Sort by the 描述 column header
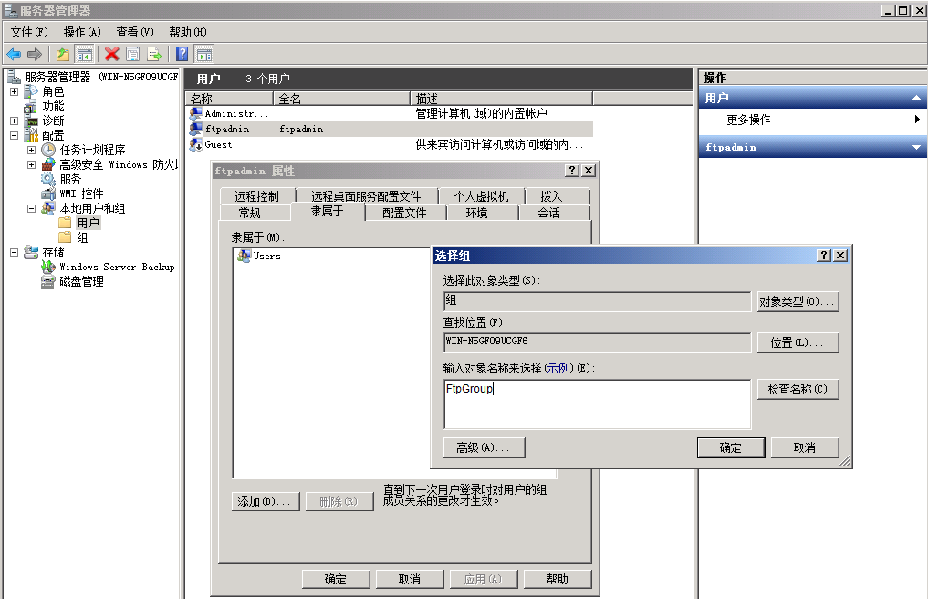Screen dimensions: 928x599 [x=501, y=99]
